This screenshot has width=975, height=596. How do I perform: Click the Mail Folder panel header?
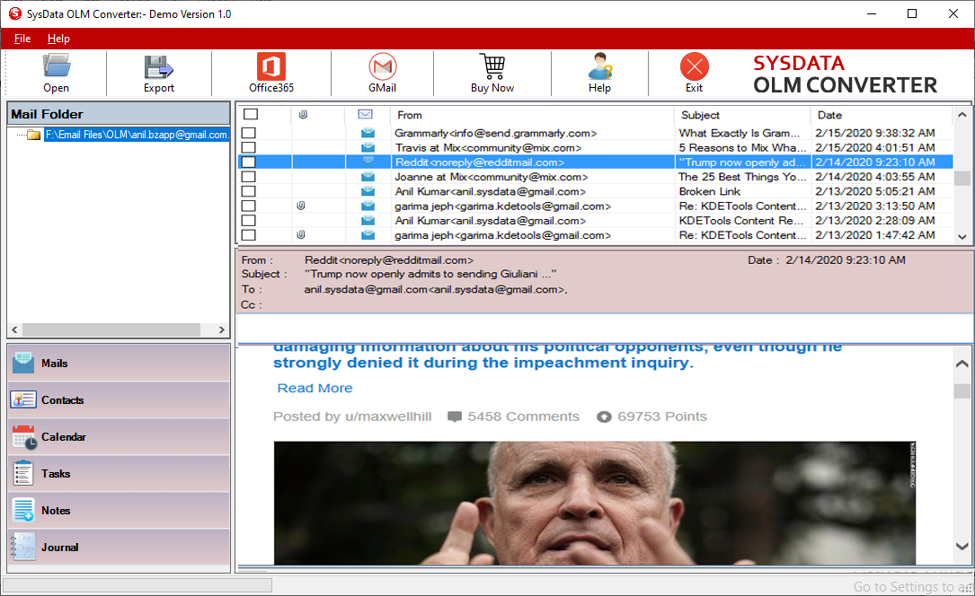118,114
